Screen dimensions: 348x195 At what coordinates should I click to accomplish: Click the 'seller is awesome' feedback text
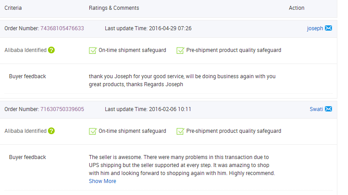[x=182, y=165]
